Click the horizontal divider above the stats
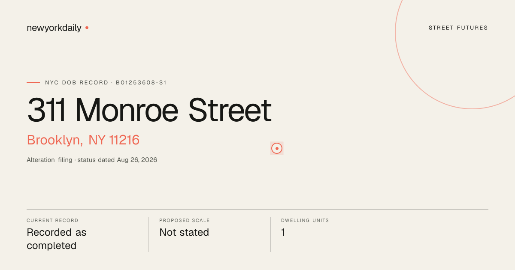 coord(257,209)
